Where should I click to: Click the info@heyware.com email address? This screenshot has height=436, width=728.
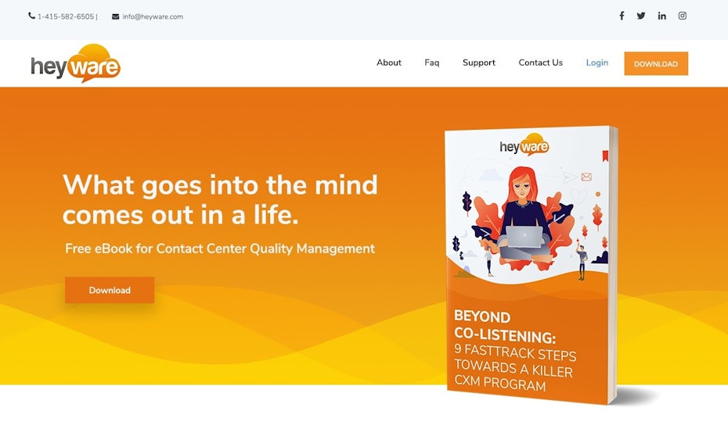pyautogui.click(x=153, y=16)
